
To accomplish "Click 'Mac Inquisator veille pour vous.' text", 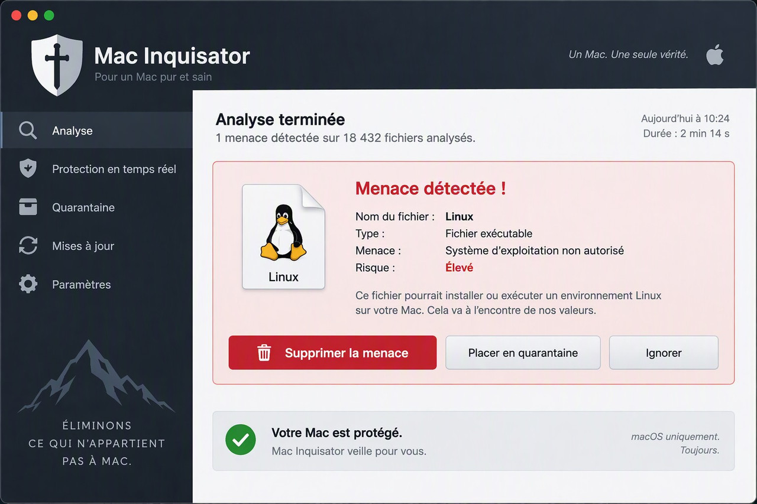I will tap(349, 451).
